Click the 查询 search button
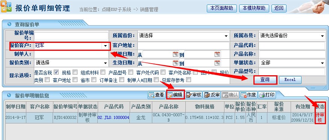Screen dimensions: 329x140 [x=265, y=80]
